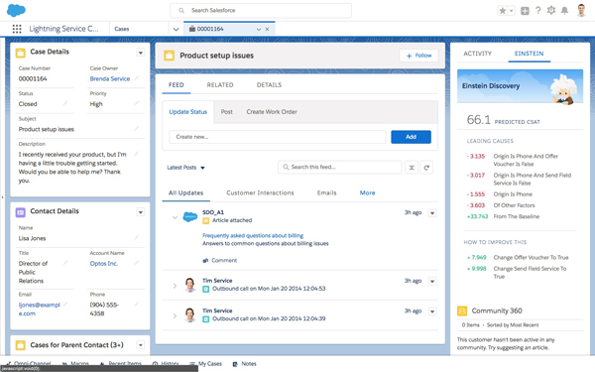Open the Cases for Parent Contact dropdown
This screenshot has width=595, height=372.
click(141, 345)
